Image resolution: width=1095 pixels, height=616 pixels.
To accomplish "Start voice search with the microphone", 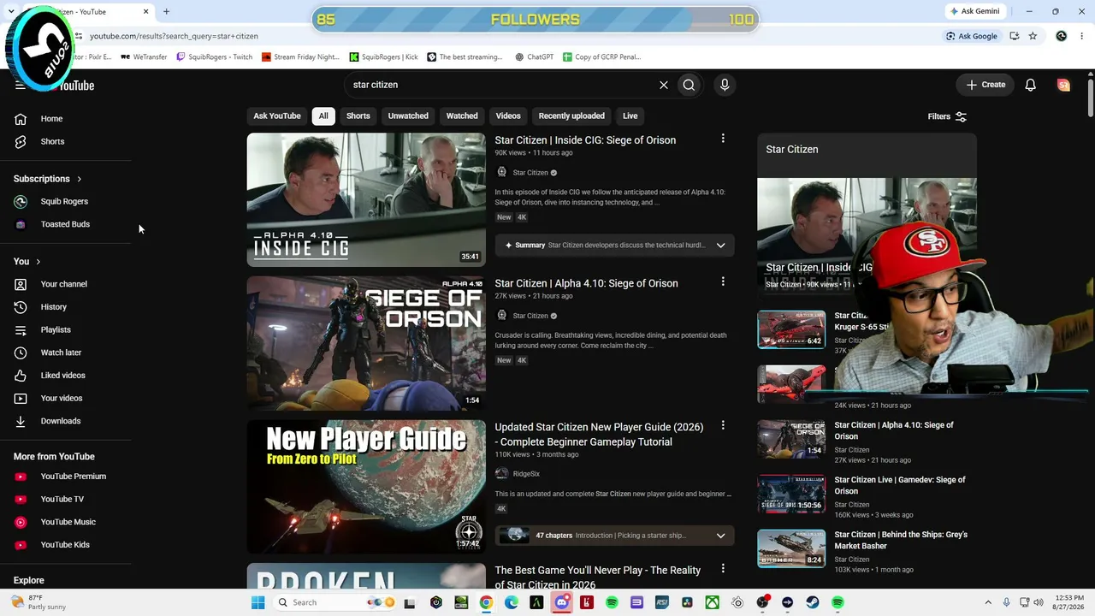I will 725,85.
